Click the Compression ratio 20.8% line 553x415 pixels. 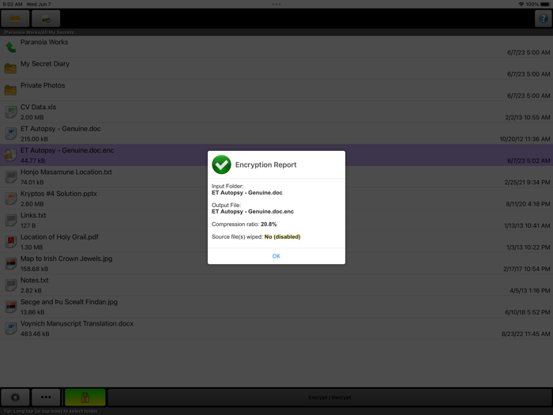(244, 224)
